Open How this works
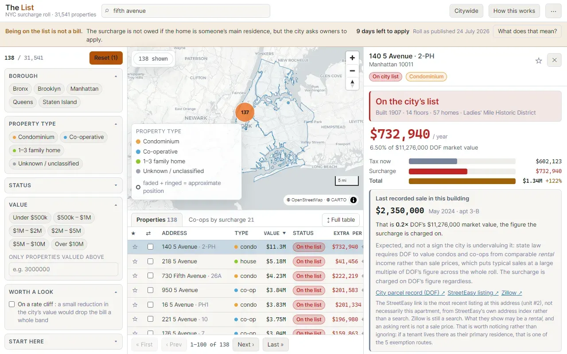Viewport: 567px width, 354px height. 514,11
